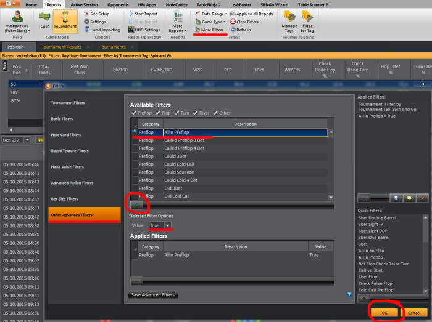Select Bet Size Filters category
Viewport: 432px width, 322px height.
click(x=85, y=199)
